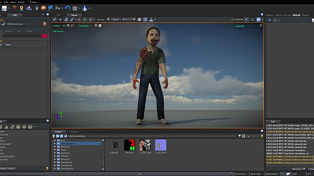Switch to the Animation tab
This screenshot has width=314, height=176.
click(74, 132)
